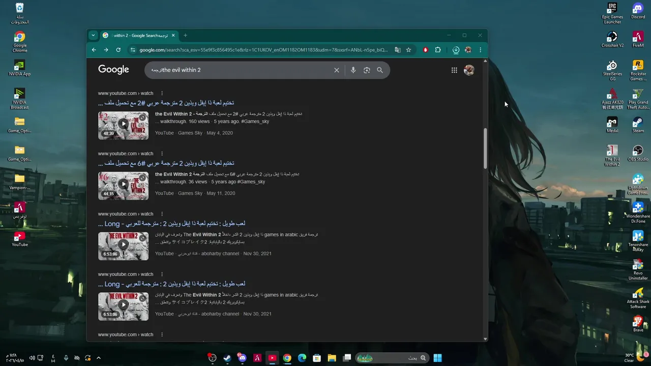Viewport: 651px width, 366px height.
Task: Play the first 6:53:06 video thumbnail
Action: click(x=123, y=246)
